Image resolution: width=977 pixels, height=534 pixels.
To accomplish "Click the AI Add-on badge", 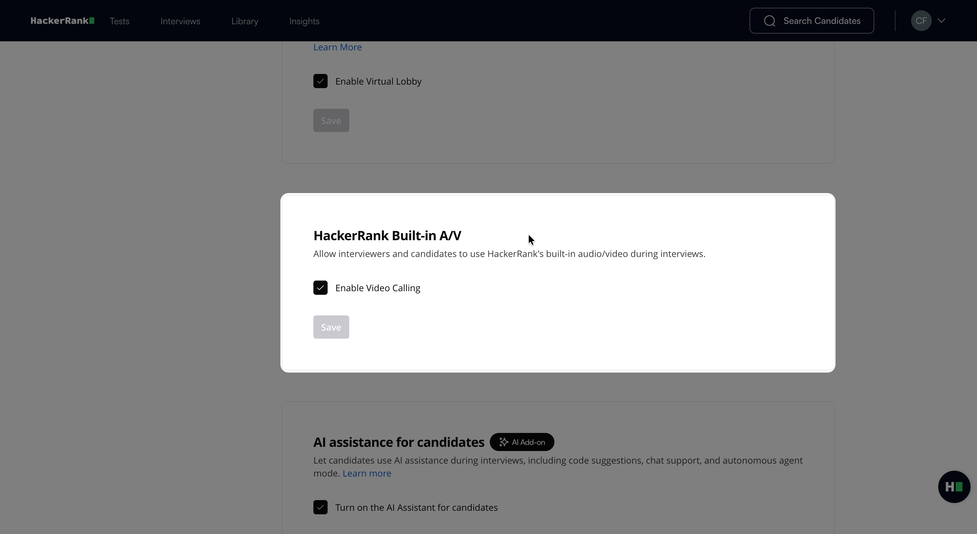I will 522,442.
